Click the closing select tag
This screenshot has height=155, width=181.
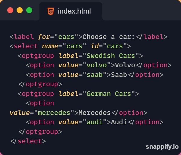(28, 141)
